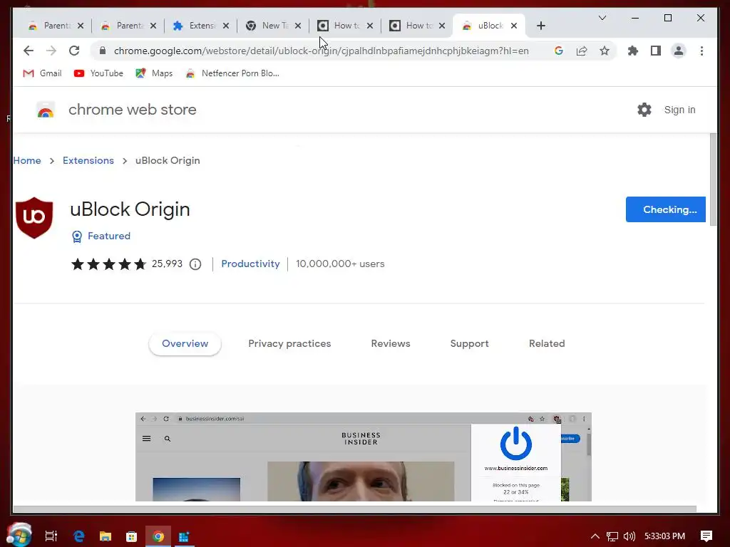730x547 pixels.
Task: Select the Overview tab
Action: click(185, 344)
